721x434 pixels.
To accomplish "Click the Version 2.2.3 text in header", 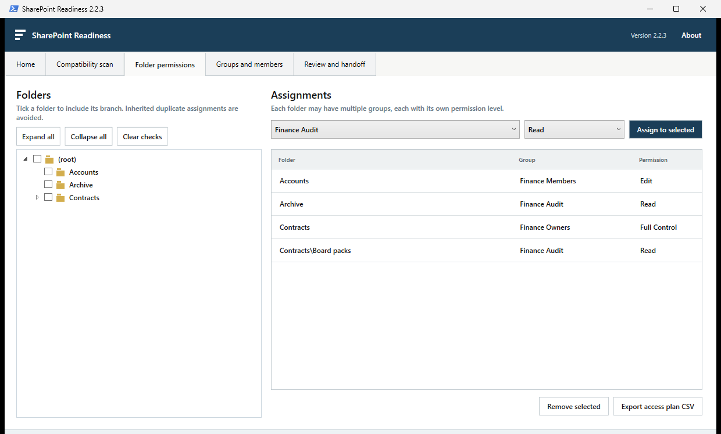I will 648,35.
